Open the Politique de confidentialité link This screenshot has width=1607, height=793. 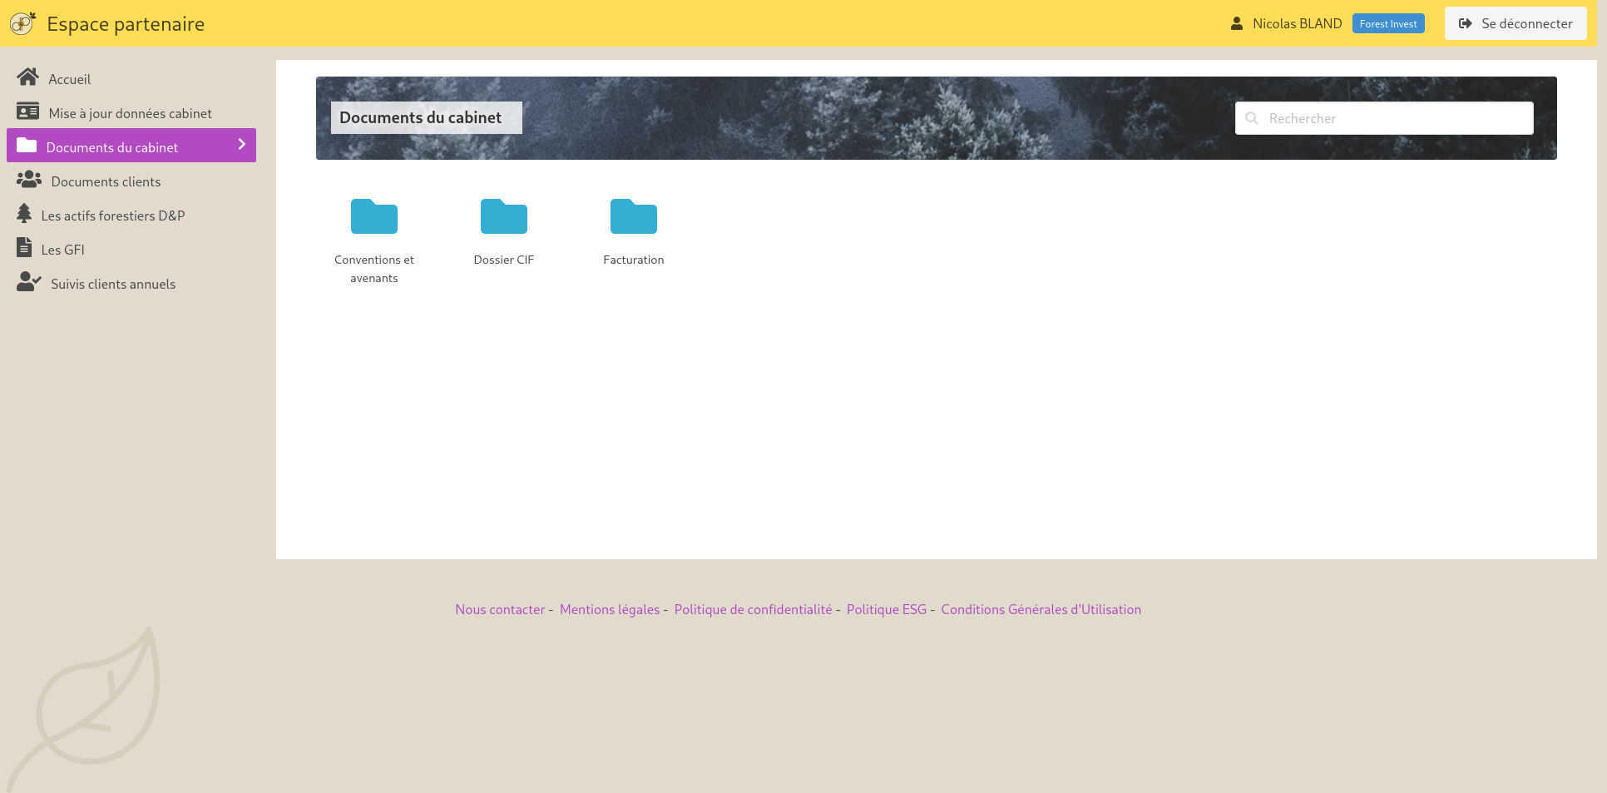[752, 609]
